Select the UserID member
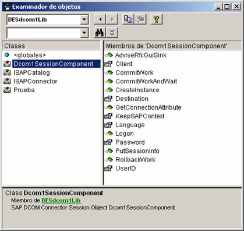This screenshot has width=244, height=231. click(125, 169)
